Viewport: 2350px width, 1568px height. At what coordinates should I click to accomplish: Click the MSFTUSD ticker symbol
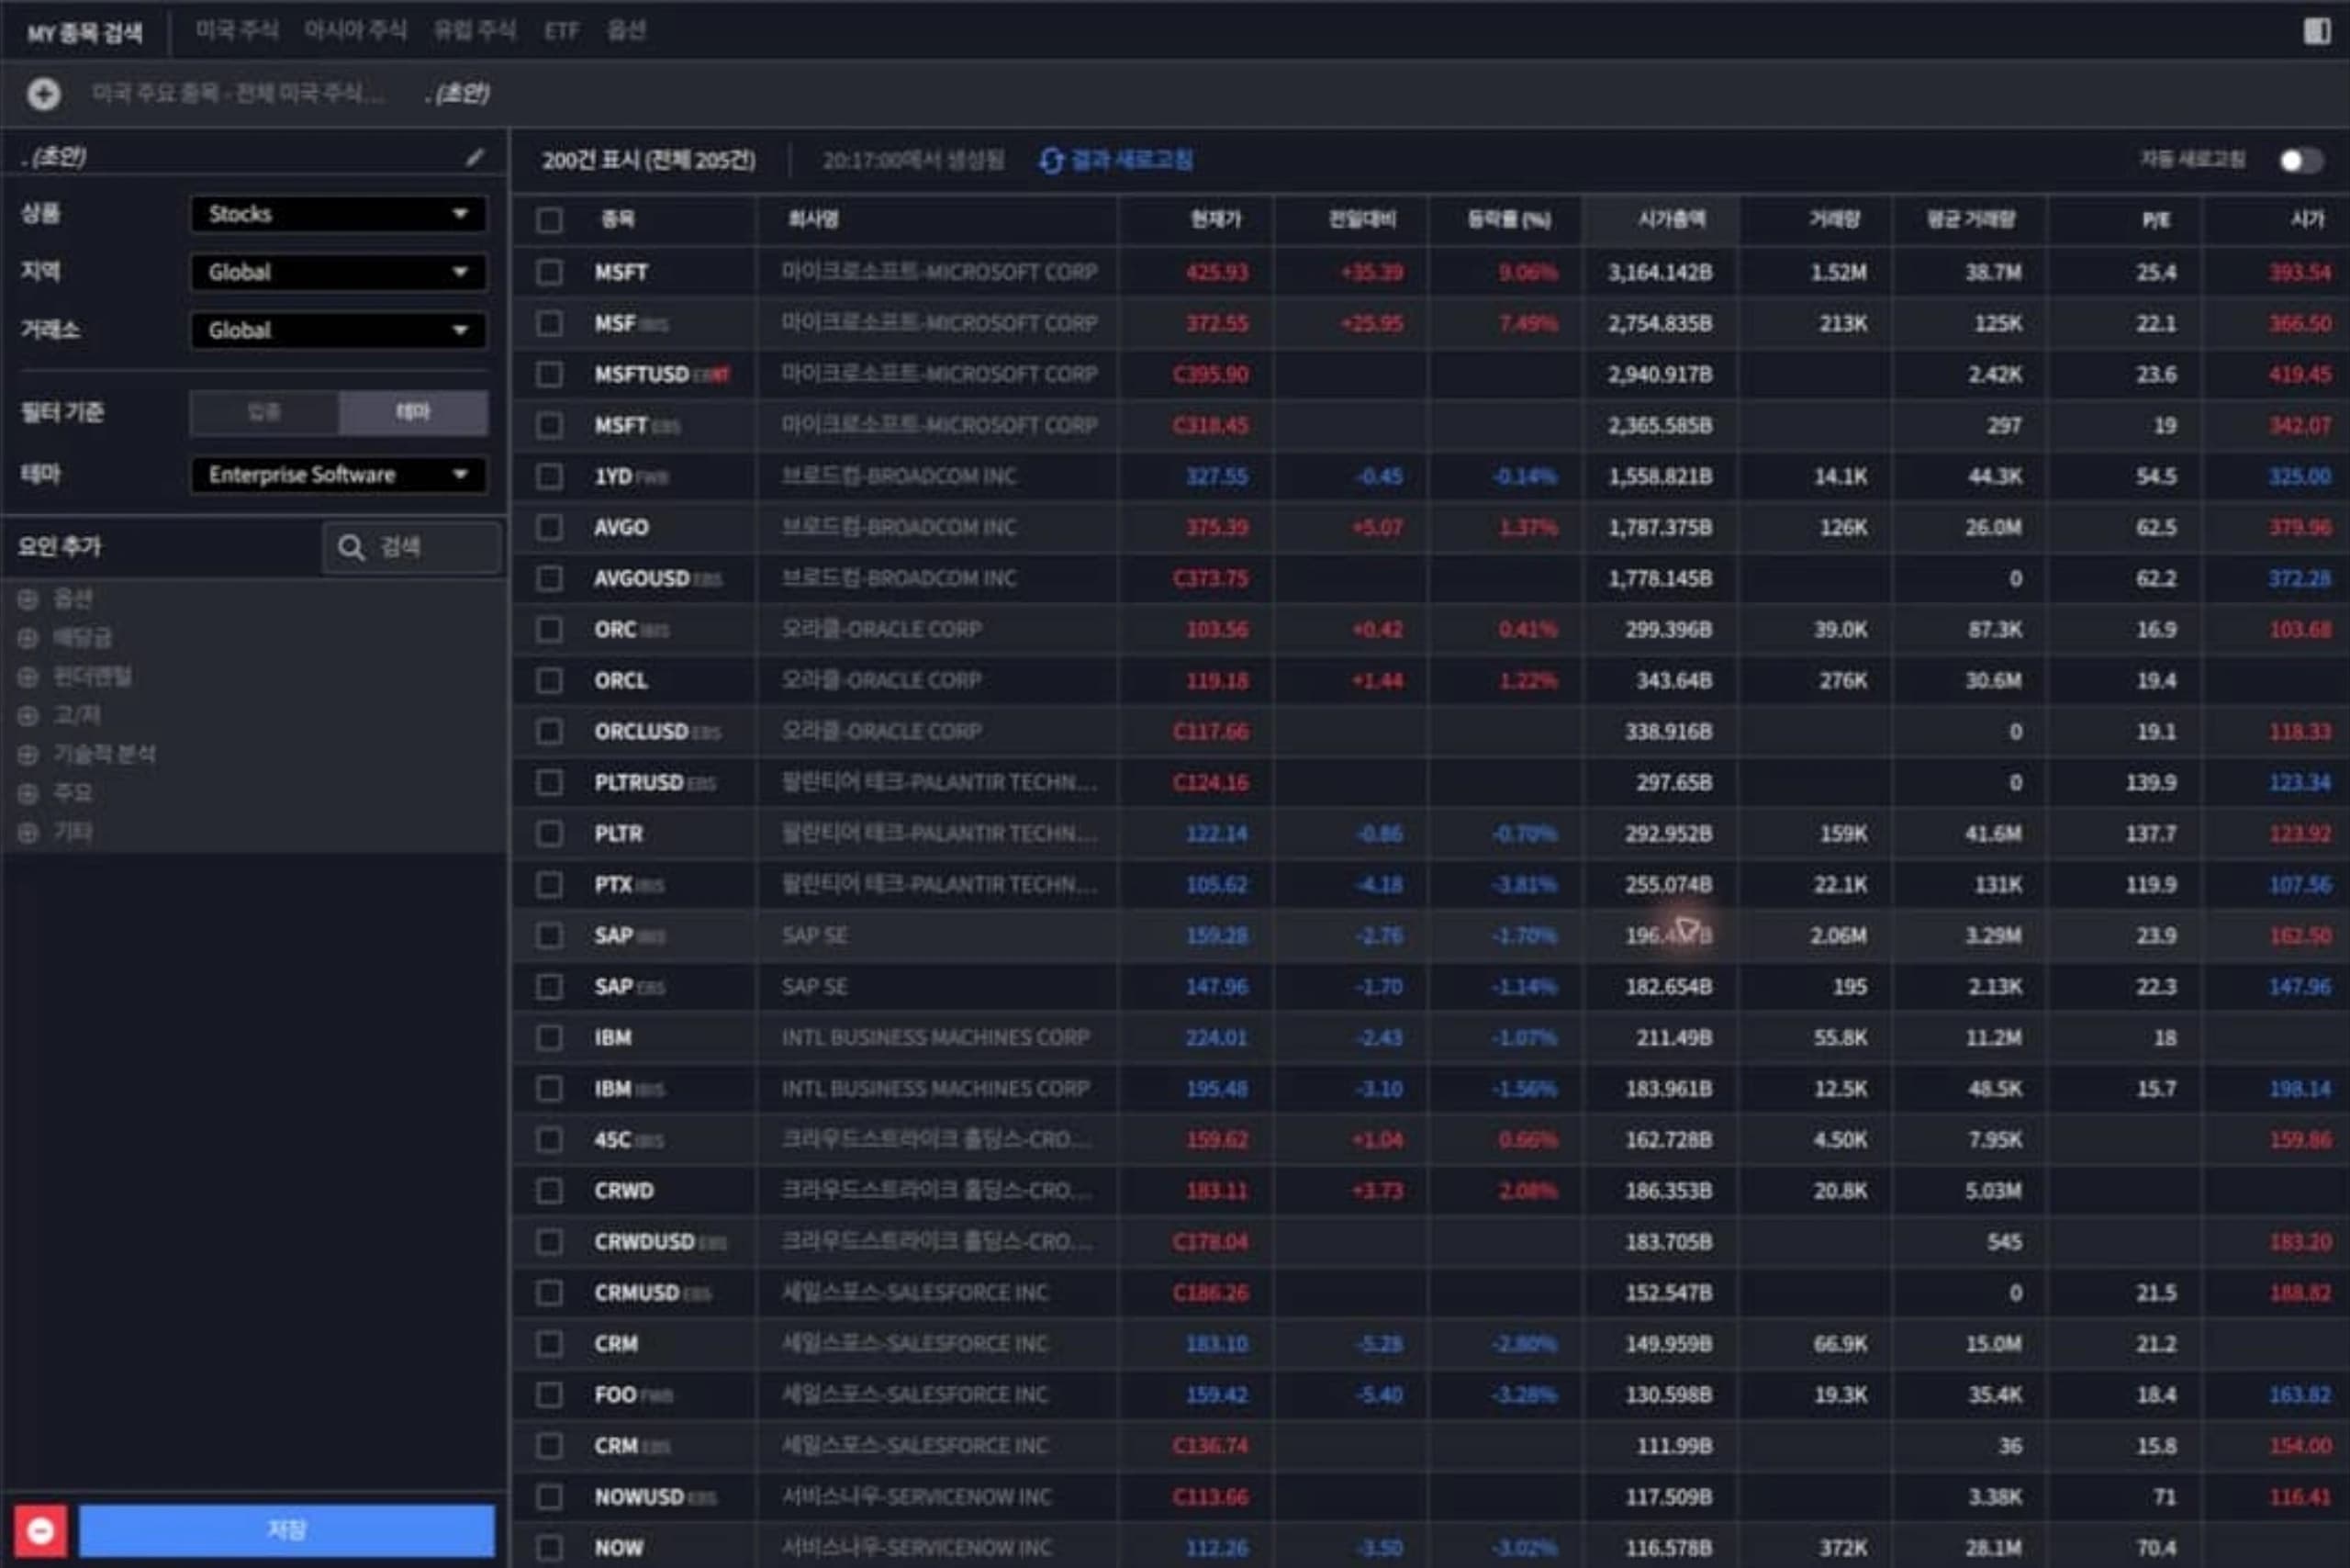(641, 374)
